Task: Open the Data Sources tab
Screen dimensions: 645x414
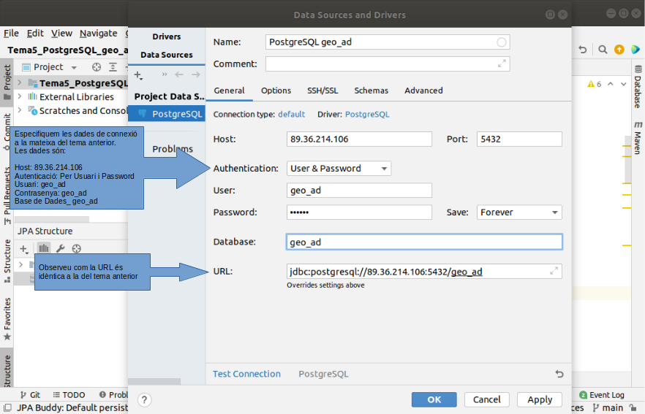Action: pos(167,55)
